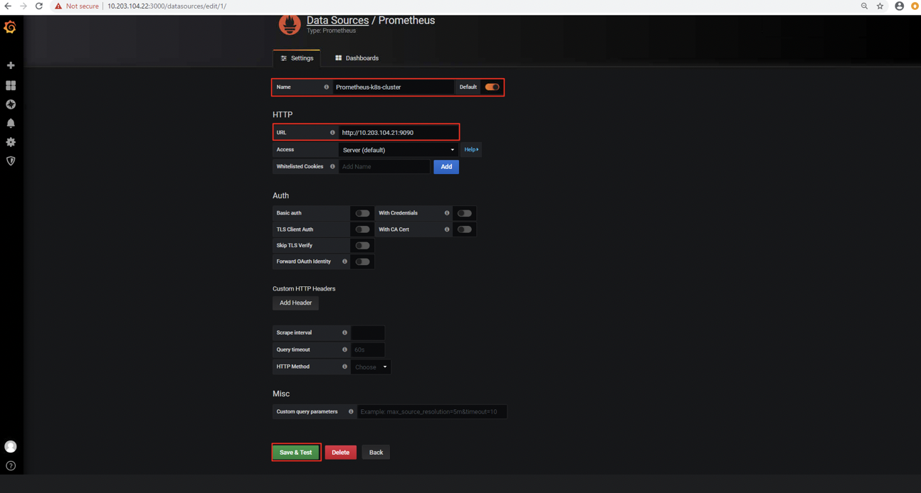The width and height of the screenshot is (921, 493).
Task: Click the browser address bar URL
Action: pyautogui.click(x=167, y=6)
